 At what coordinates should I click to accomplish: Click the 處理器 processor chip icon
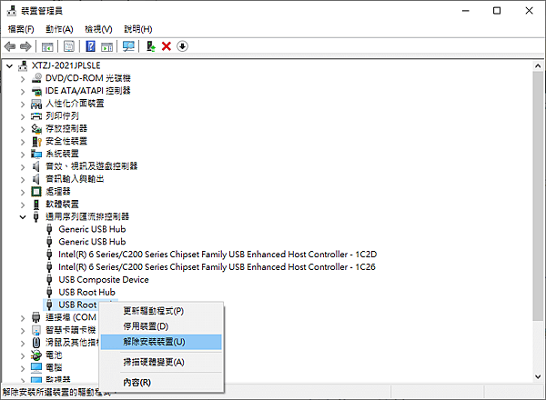click(36, 191)
